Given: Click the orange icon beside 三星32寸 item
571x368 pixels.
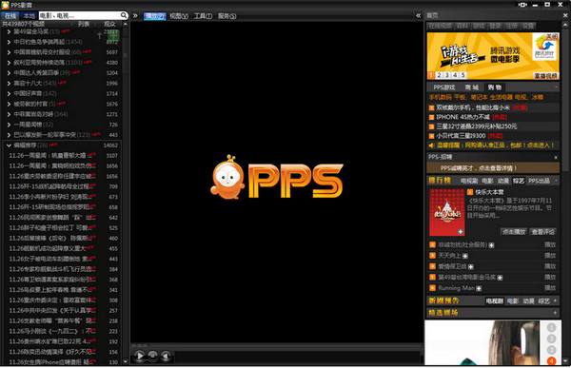Looking at the screenshot, I should tap(431, 126).
